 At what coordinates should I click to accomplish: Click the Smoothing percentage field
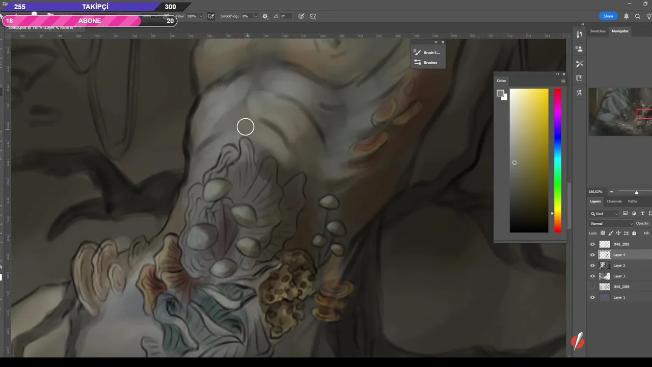tap(246, 16)
